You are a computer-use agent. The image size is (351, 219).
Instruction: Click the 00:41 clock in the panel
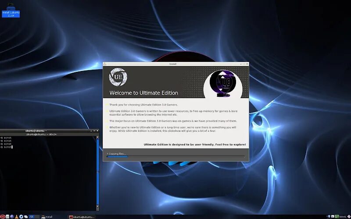pos(343,217)
